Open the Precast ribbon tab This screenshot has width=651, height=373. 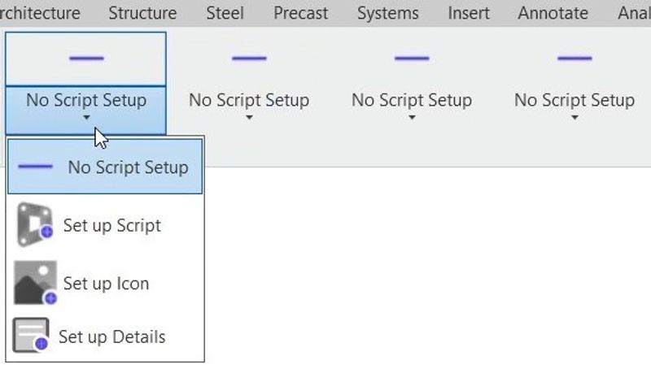[300, 13]
